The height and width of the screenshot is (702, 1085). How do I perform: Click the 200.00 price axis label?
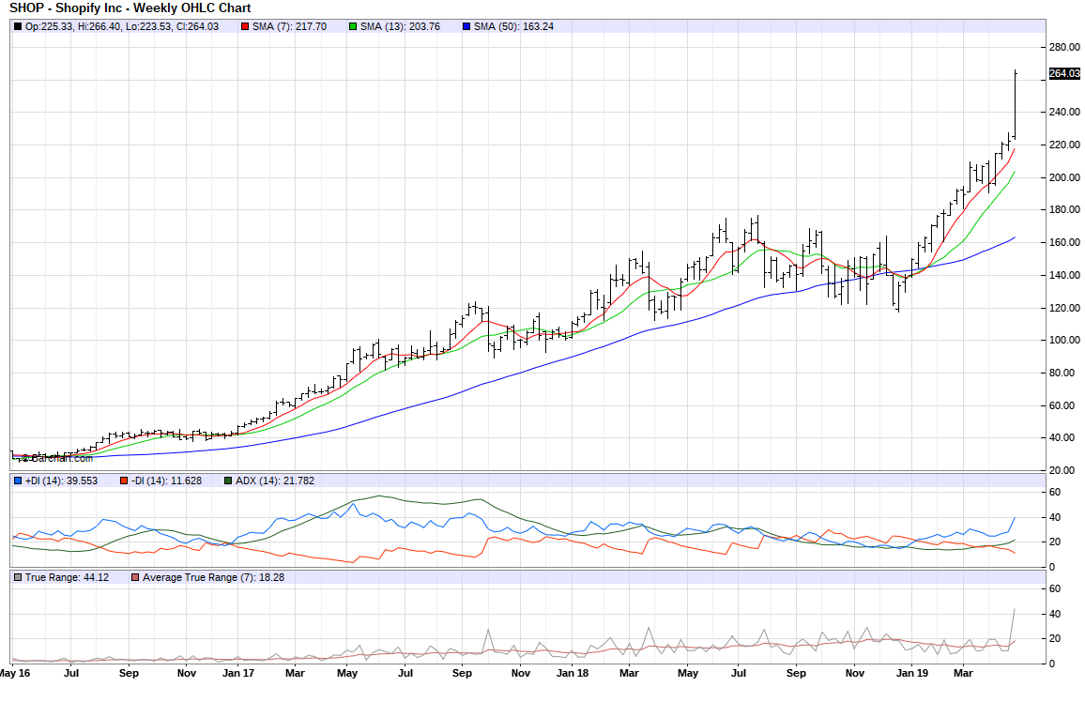click(1064, 177)
